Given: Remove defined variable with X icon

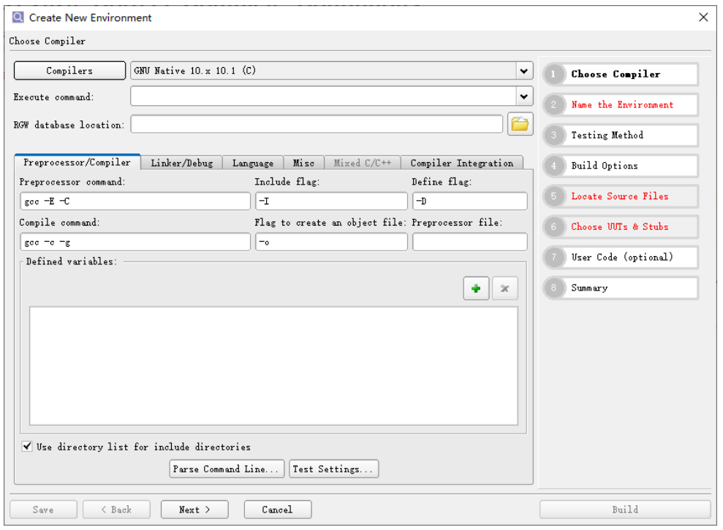Looking at the screenshot, I should [504, 288].
